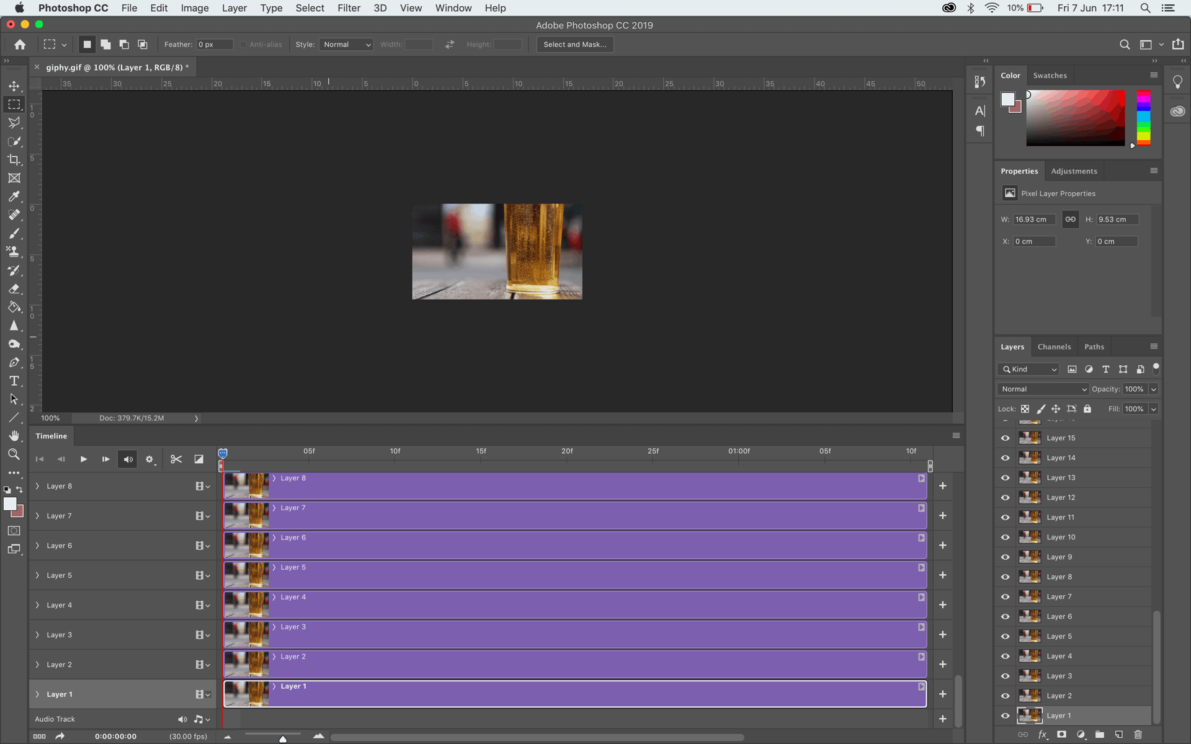Click convert to frame animation button
1191x744 pixels.
tap(39, 737)
